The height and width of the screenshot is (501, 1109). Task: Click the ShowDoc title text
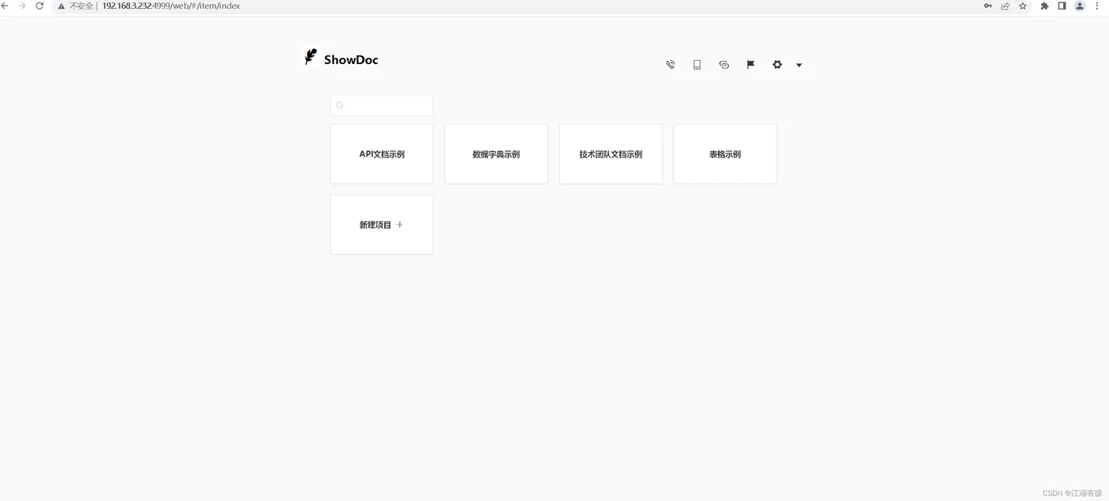pos(351,60)
